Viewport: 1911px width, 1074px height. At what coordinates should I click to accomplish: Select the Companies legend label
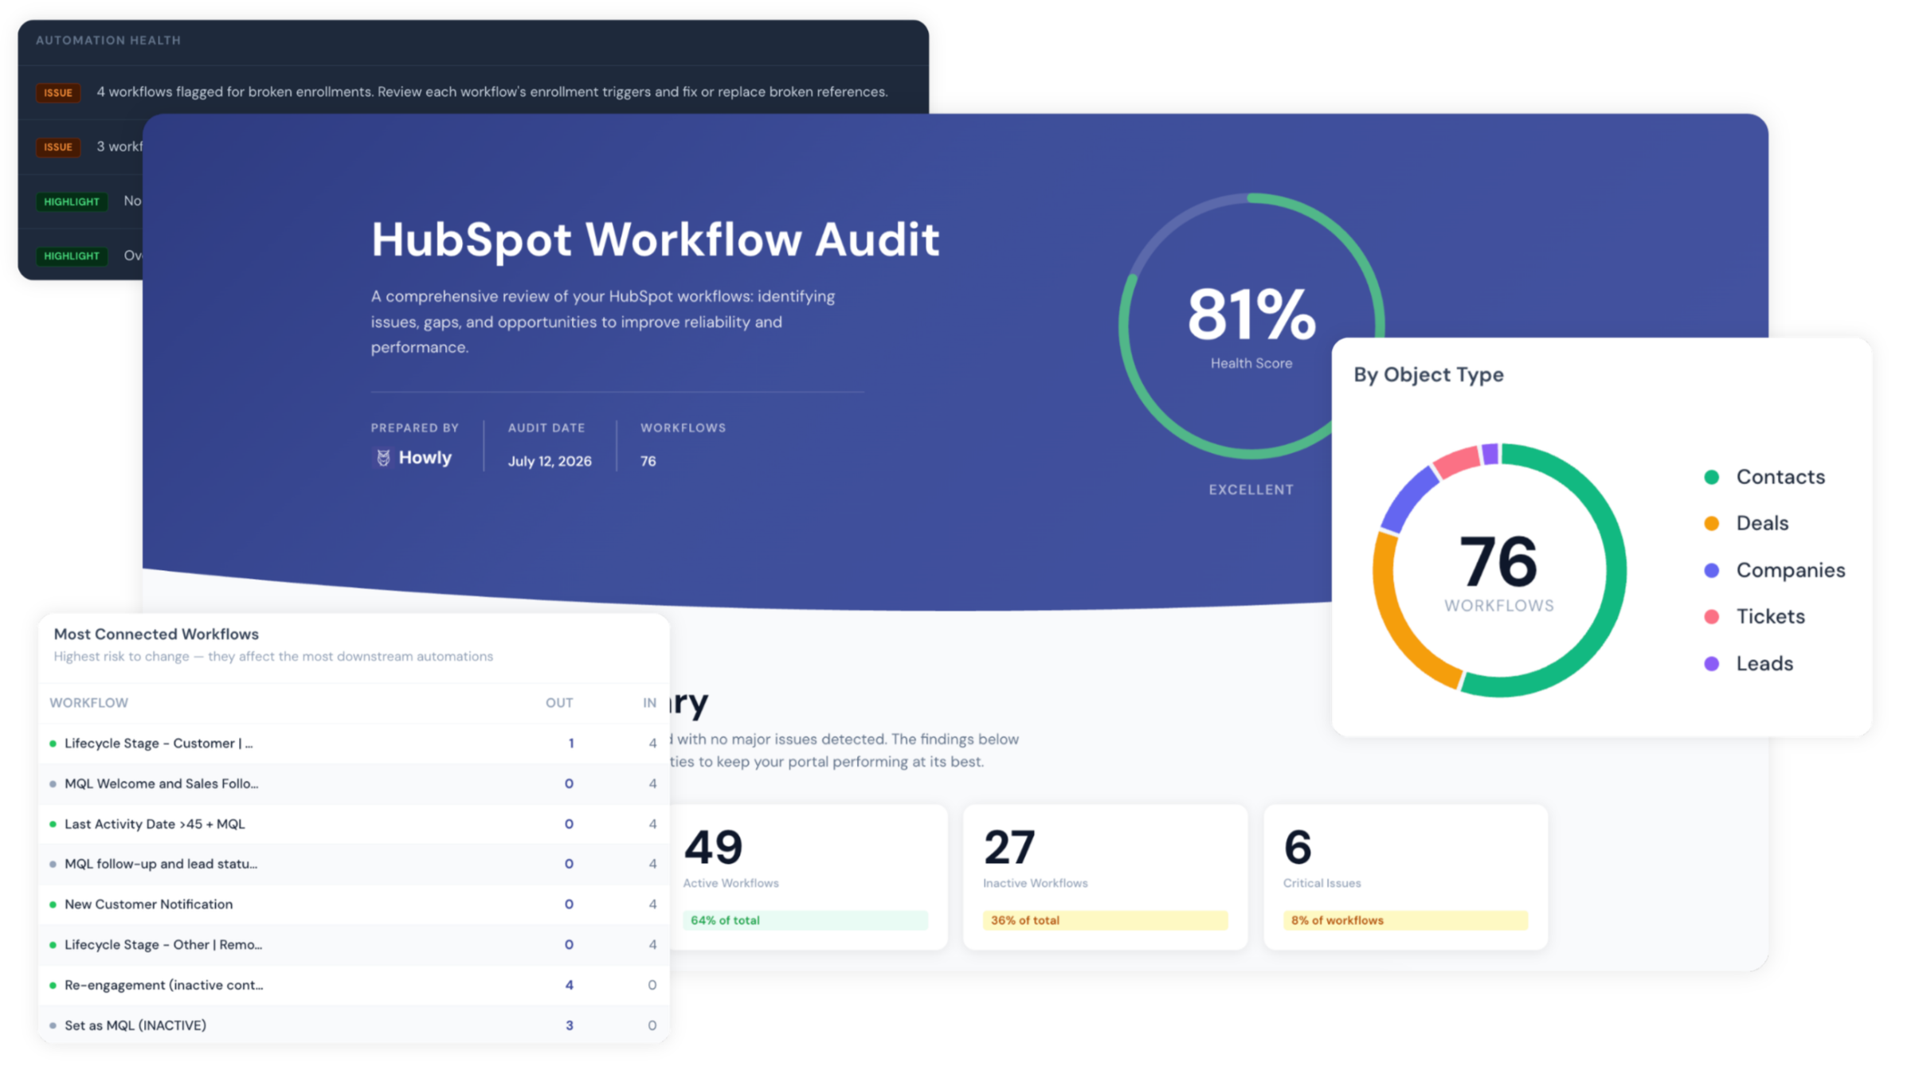1791,570
